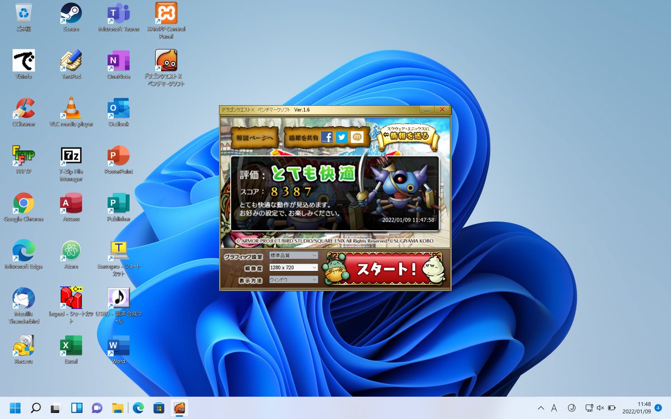Share the benchmark result on mixi
671x419 pixels.
click(357, 137)
